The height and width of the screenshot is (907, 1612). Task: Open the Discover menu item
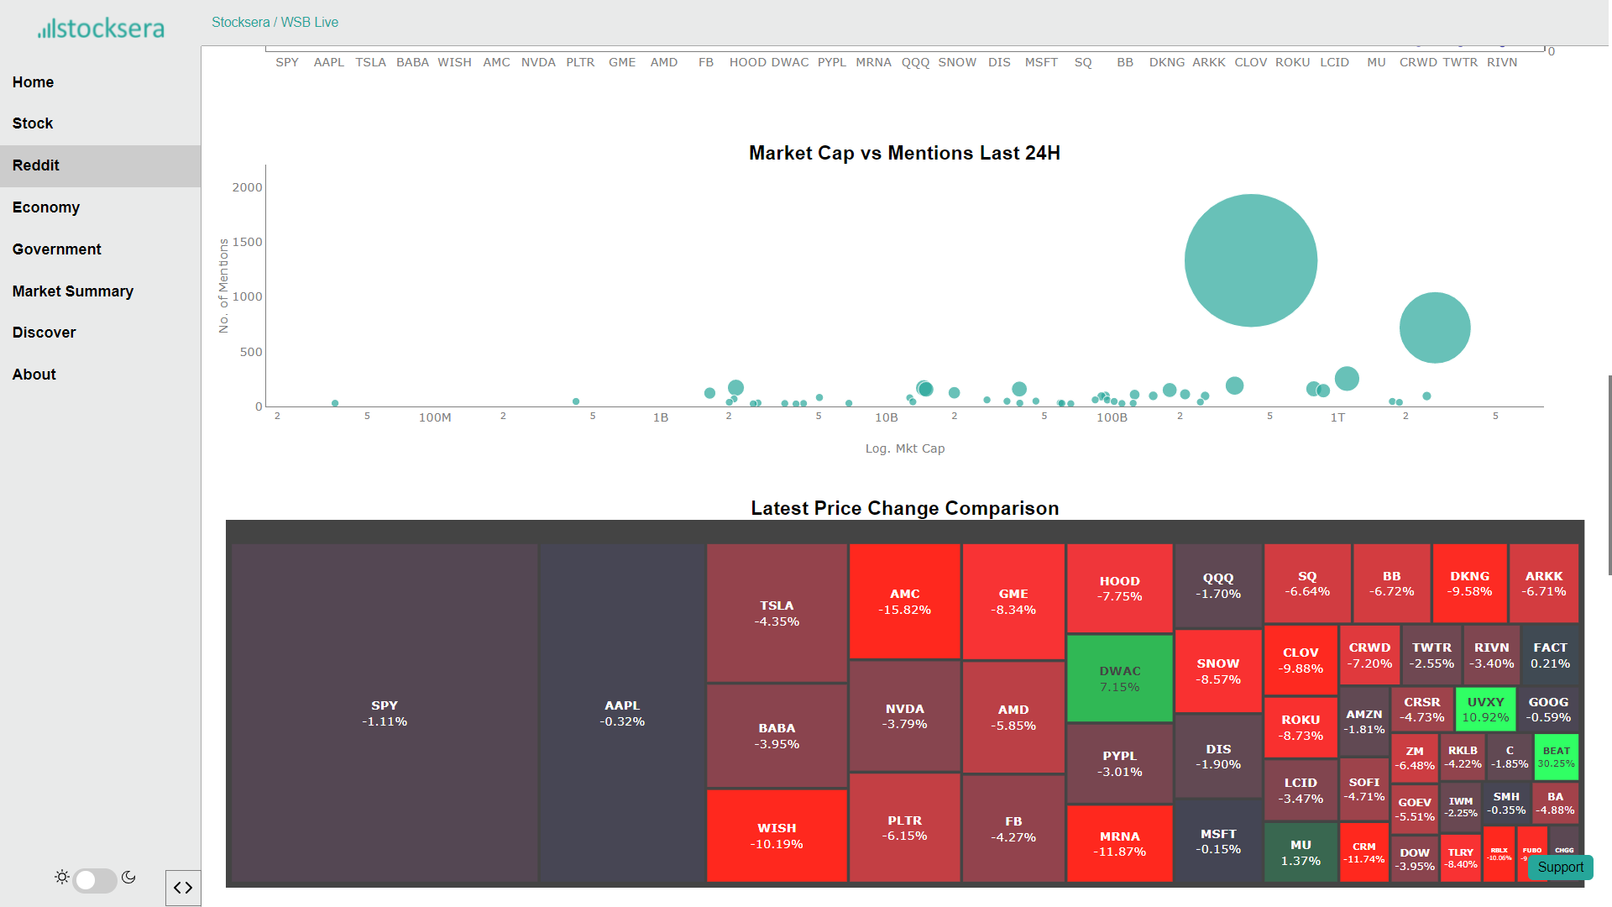point(44,333)
